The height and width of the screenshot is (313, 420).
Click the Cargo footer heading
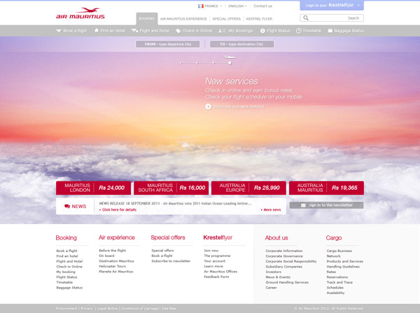click(334, 238)
